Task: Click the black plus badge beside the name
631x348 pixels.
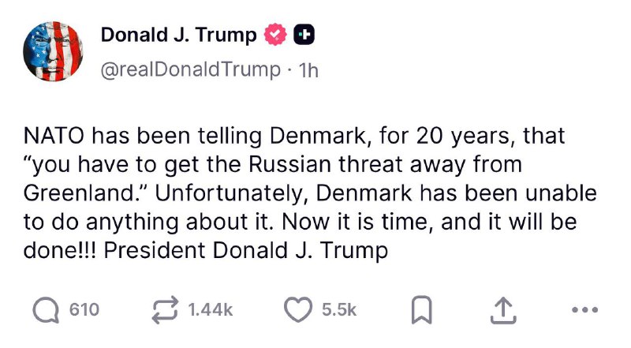Action: pyautogui.click(x=304, y=36)
